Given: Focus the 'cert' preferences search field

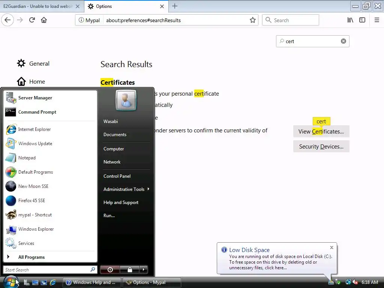Looking at the screenshot, I should point(312,41).
